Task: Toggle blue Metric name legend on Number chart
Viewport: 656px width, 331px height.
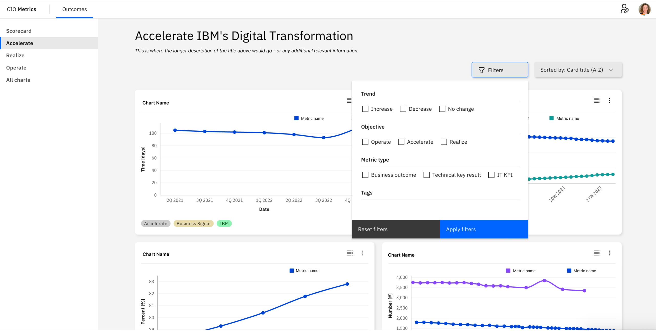Action: point(569,271)
